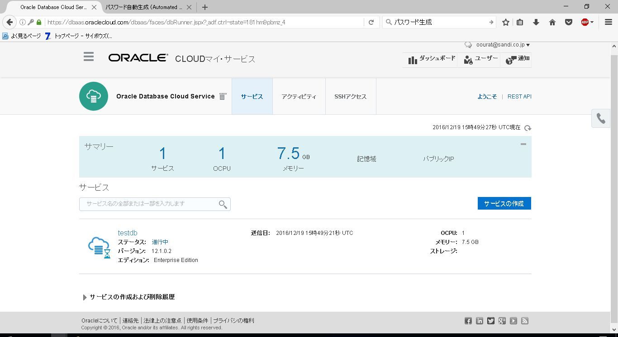The image size is (618, 337).
Task: Open the Oracleについて footer link
Action: coord(99,321)
